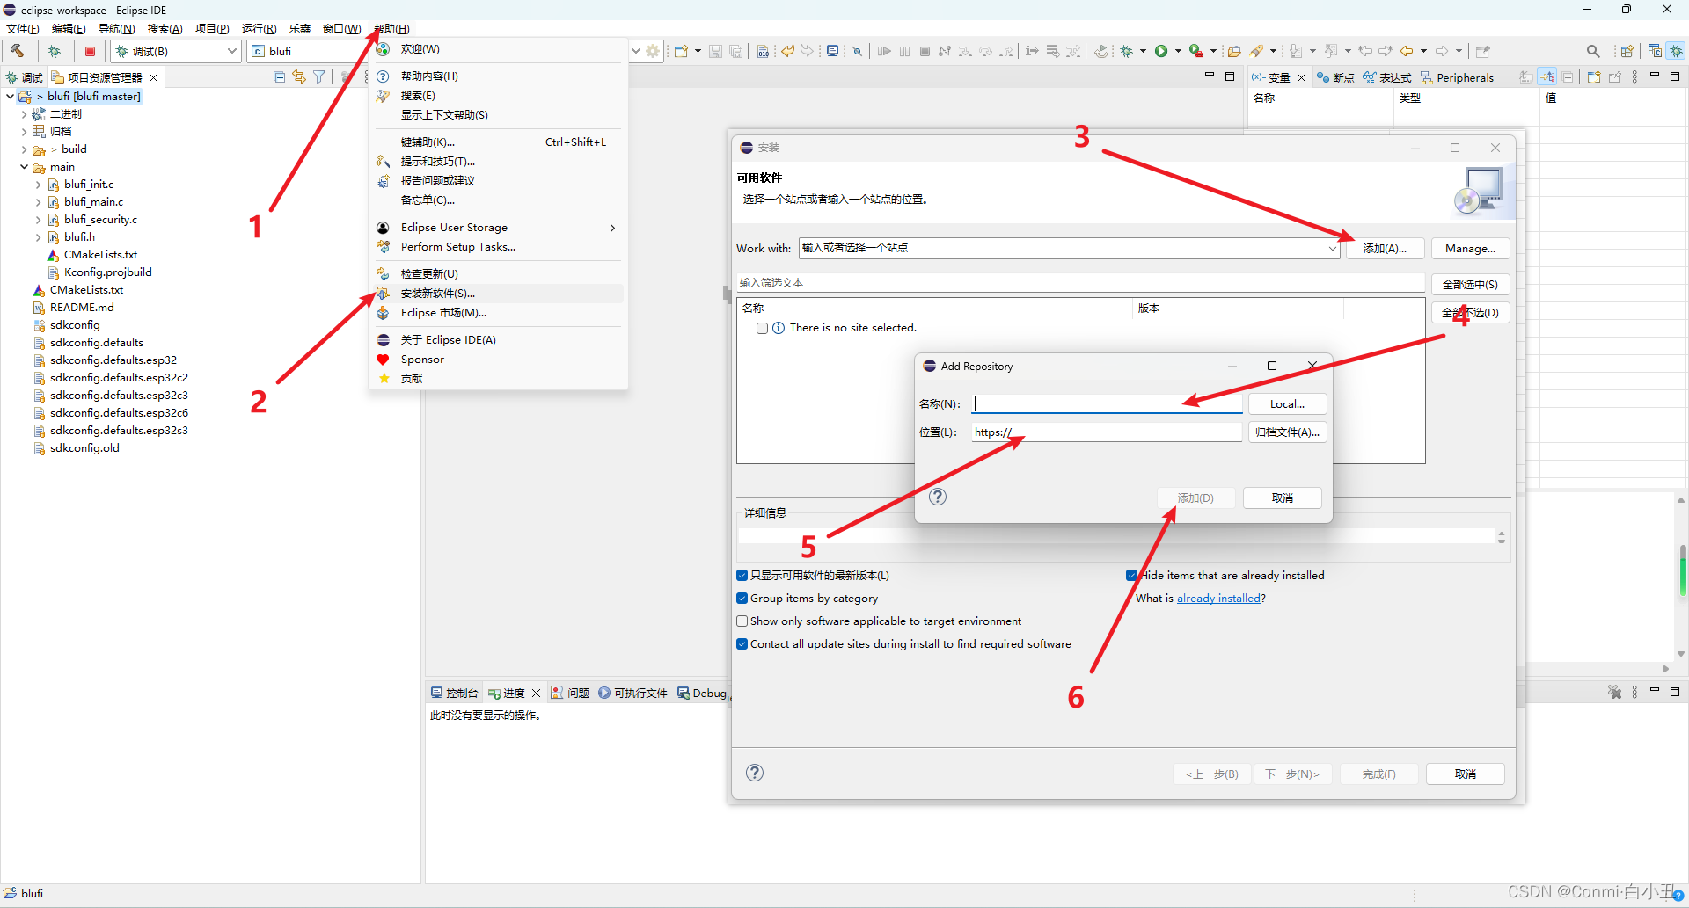Open the Work with site dropdown
Image resolution: width=1689 pixels, height=908 pixels.
(1332, 248)
